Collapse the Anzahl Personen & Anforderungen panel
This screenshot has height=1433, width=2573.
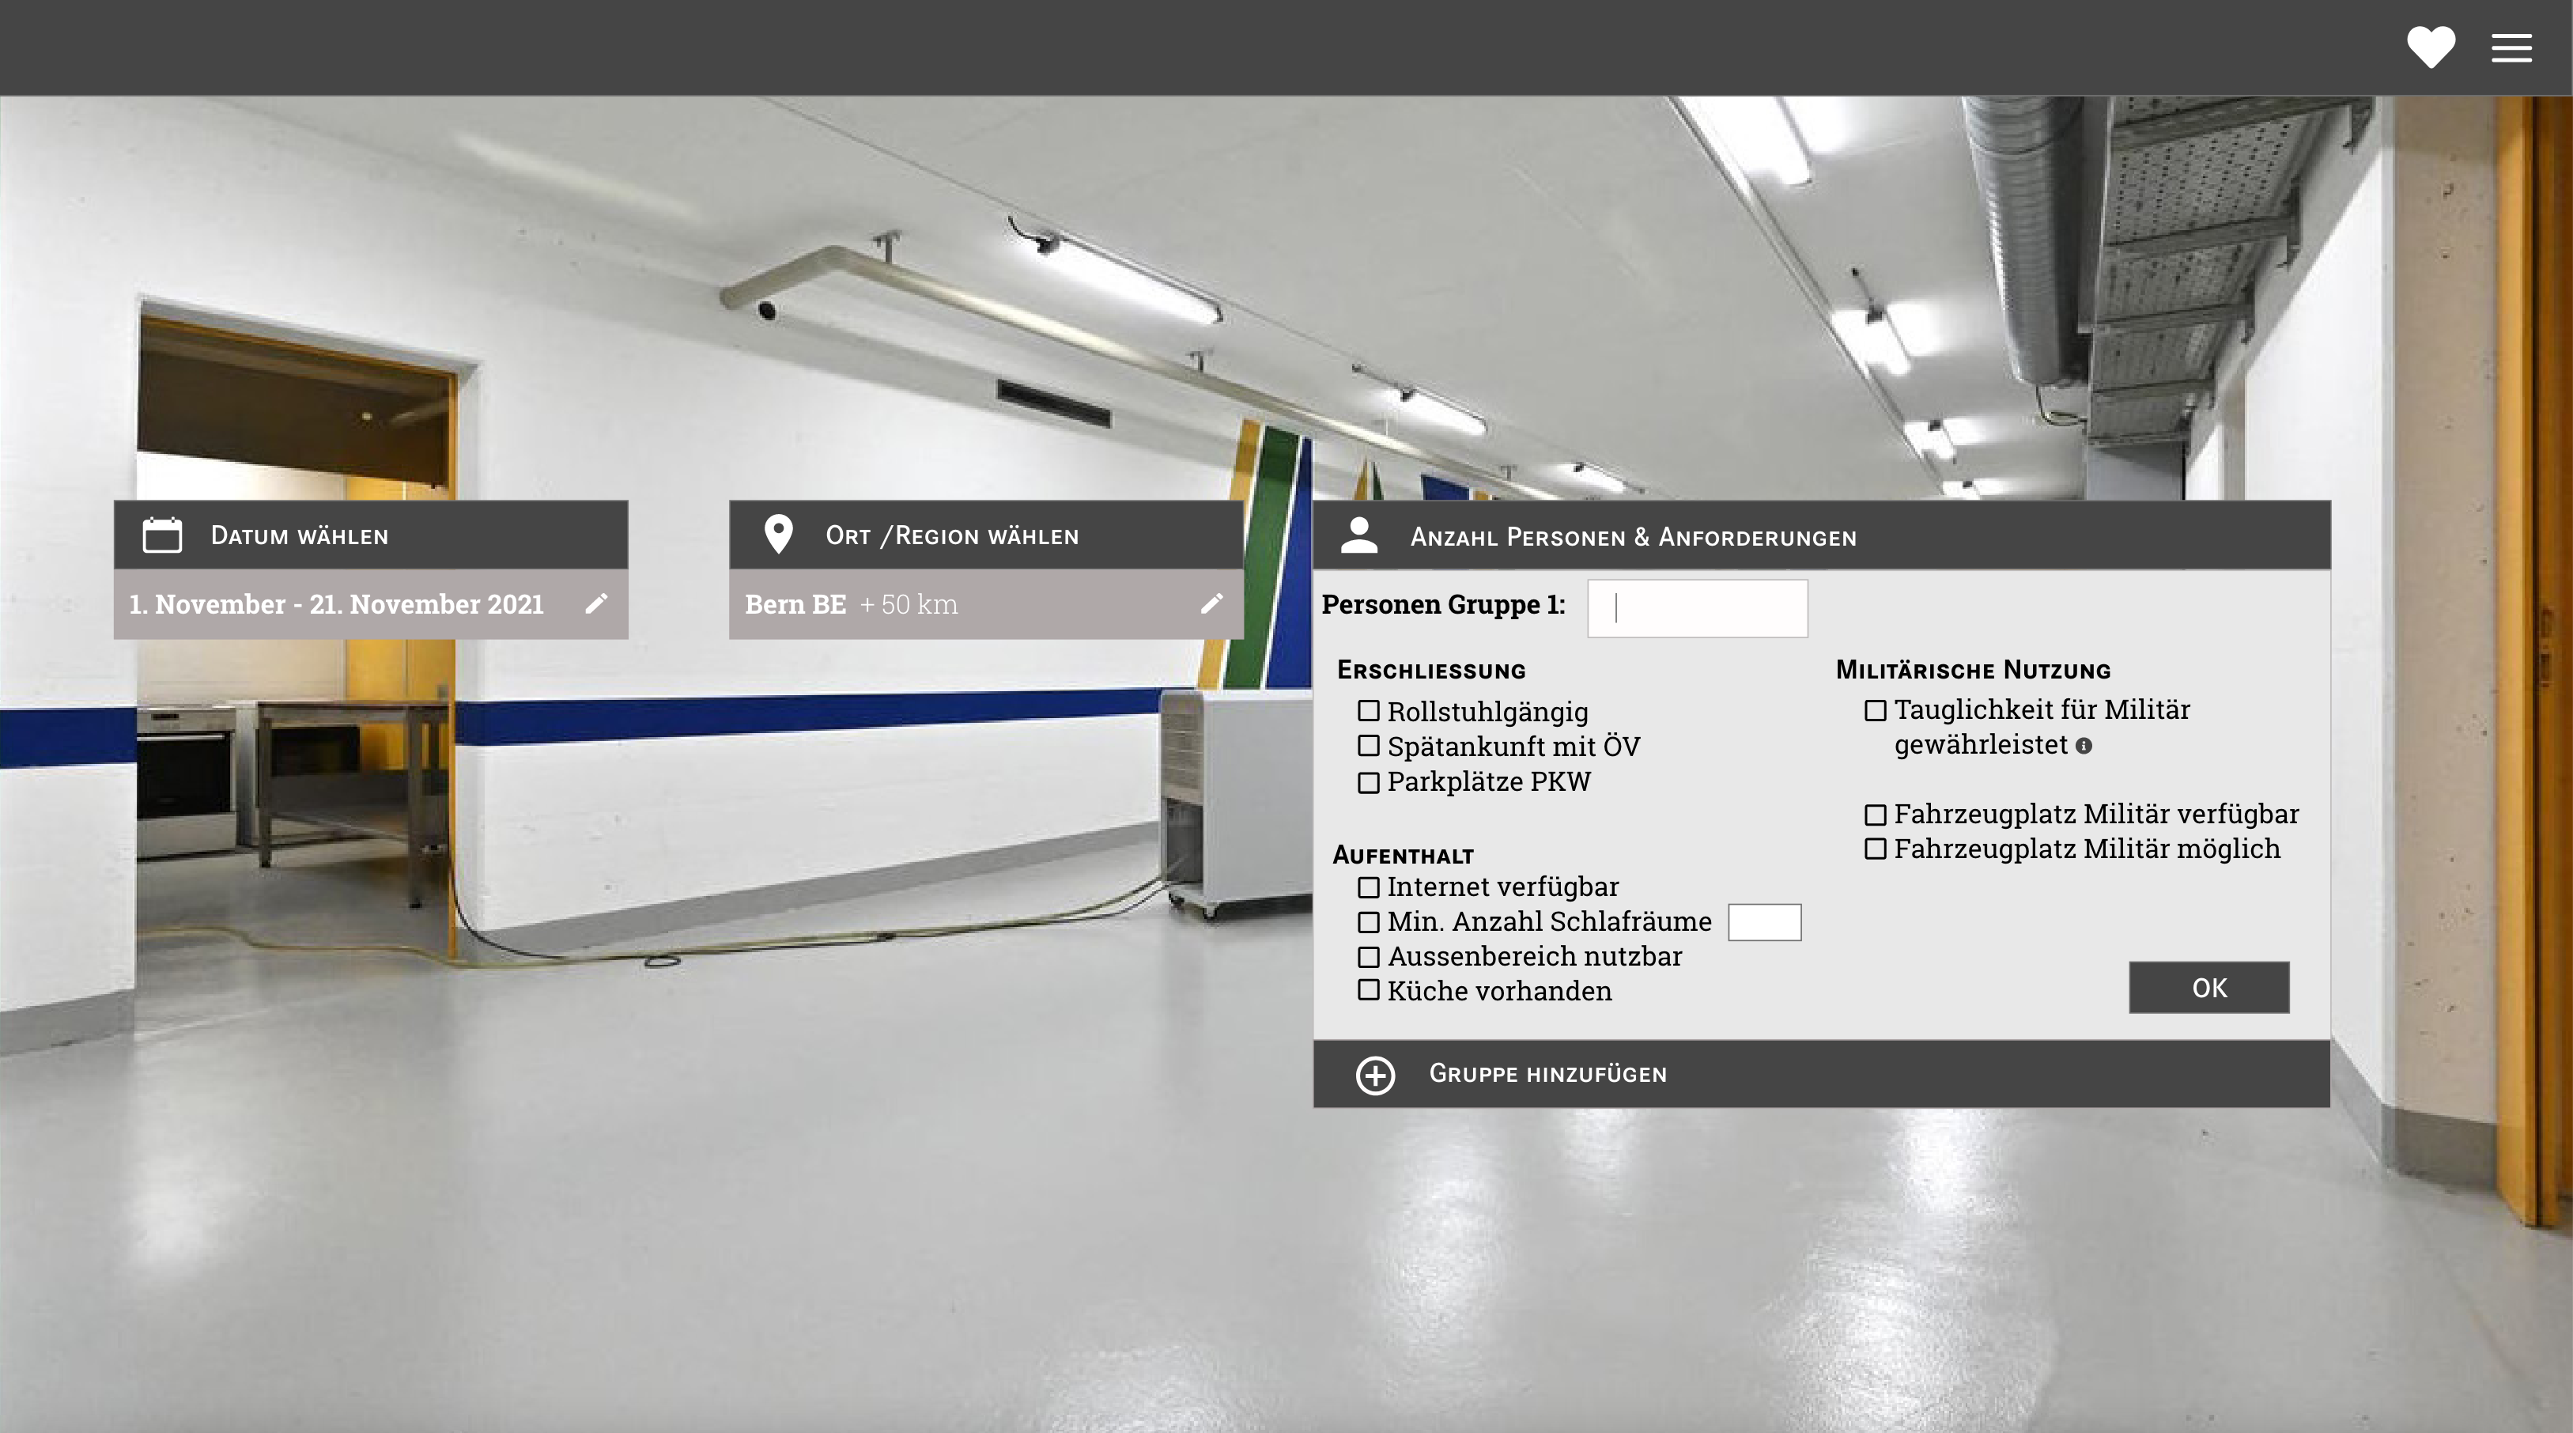1822,535
